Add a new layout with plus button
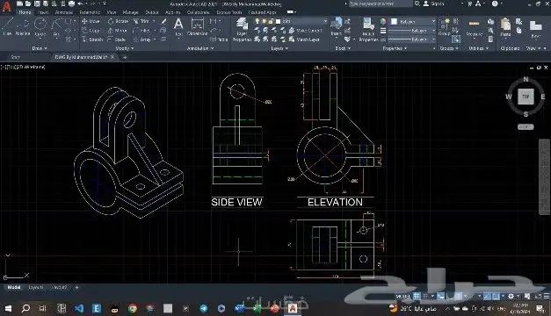This screenshot has height=316, width=551. [x=76, y=287]
